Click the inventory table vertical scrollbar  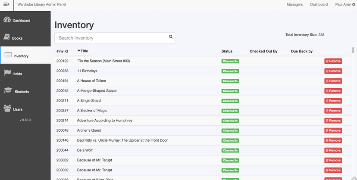(x=353, y=50)
